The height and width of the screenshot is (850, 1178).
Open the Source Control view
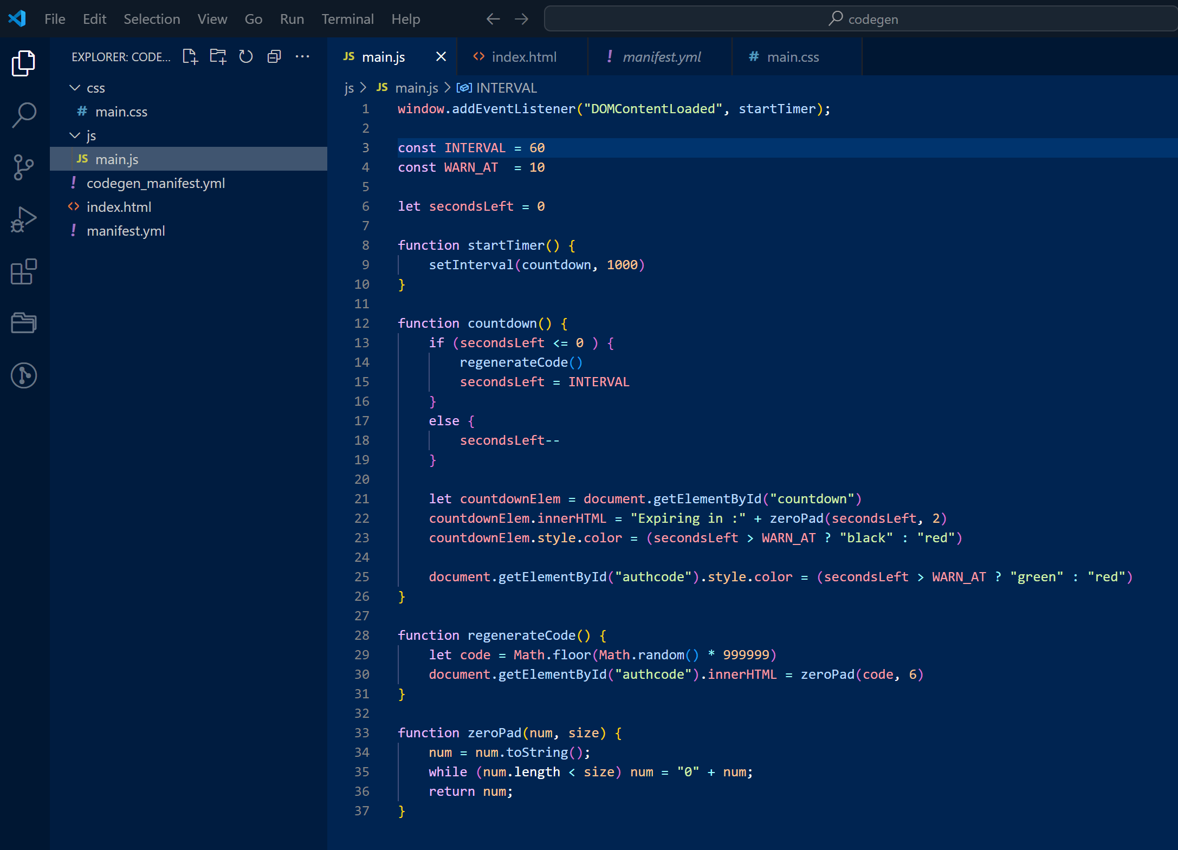coord(23,167)
